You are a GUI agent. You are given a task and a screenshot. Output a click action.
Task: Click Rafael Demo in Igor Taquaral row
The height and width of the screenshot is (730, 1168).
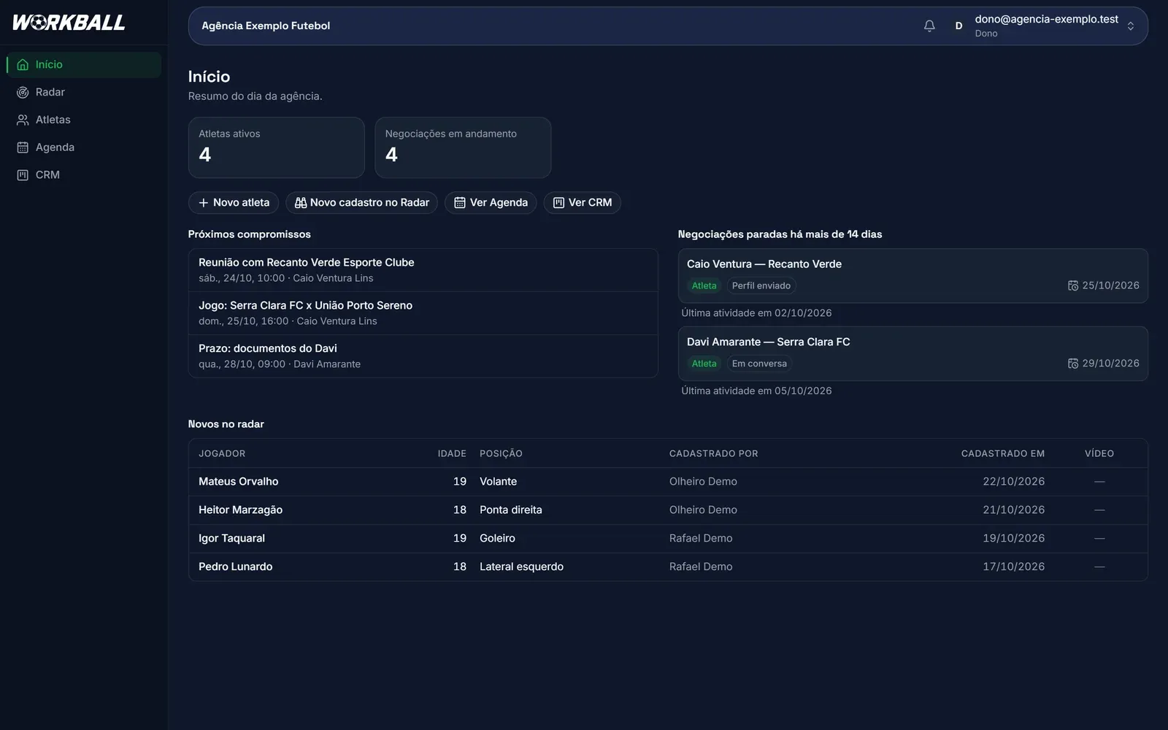click(x=701, y=539)
